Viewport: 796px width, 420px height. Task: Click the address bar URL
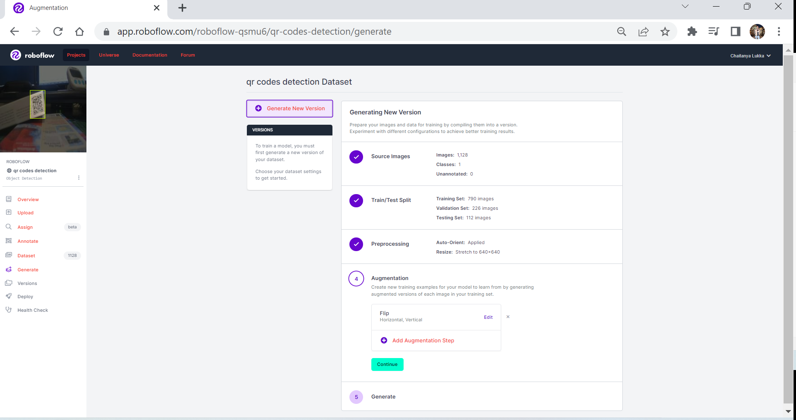[x=254, y=31]
